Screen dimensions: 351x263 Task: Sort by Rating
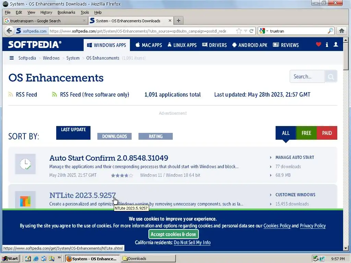tap(156, 136)
